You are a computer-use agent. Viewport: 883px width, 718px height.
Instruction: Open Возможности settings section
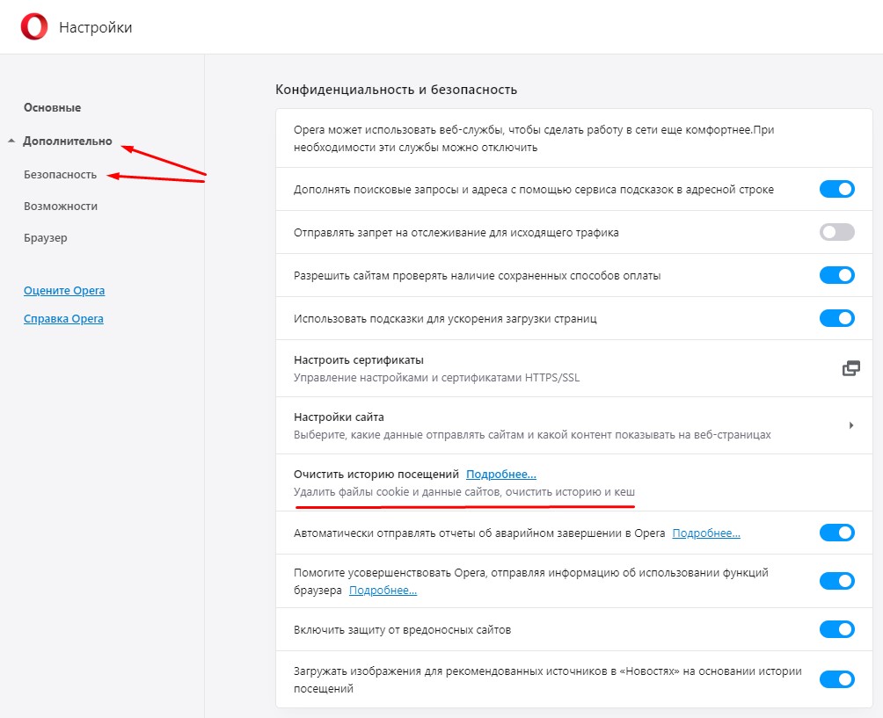click(61, 206)
